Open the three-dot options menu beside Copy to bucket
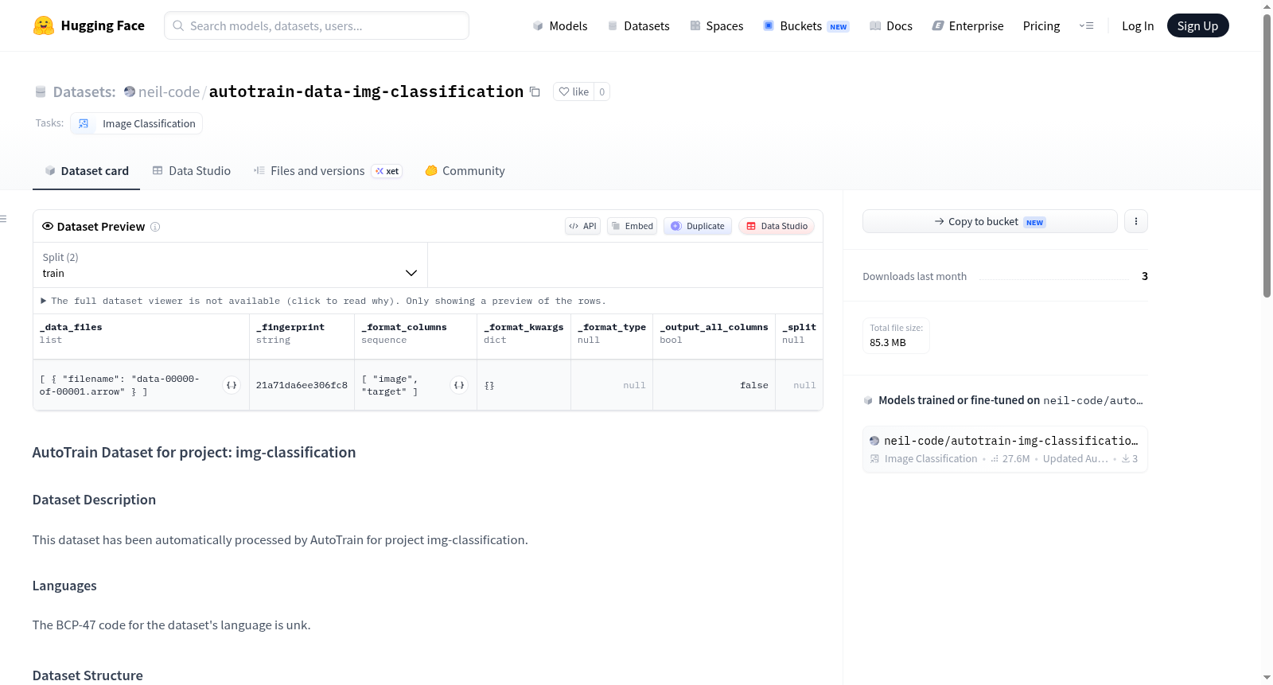 pos(1135,221)
